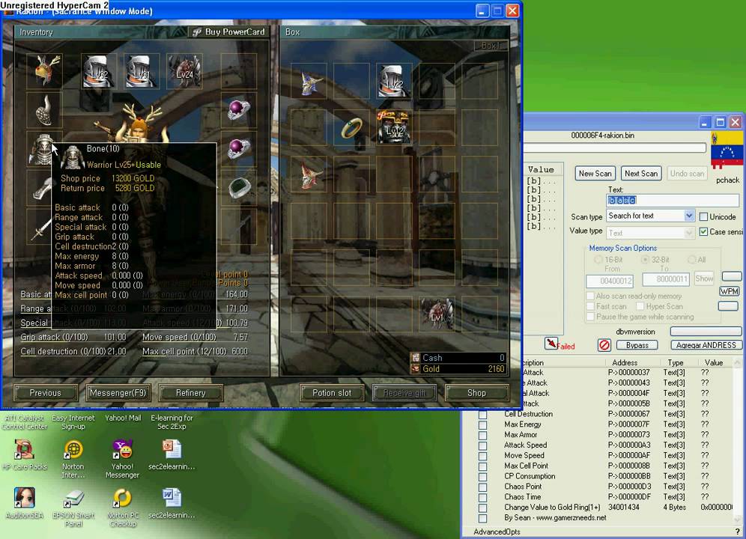Image resolution: width=746 pixels, height=539 pixels.
Task: Check the Cell Destruction table row box
Action: pos(482,415)
